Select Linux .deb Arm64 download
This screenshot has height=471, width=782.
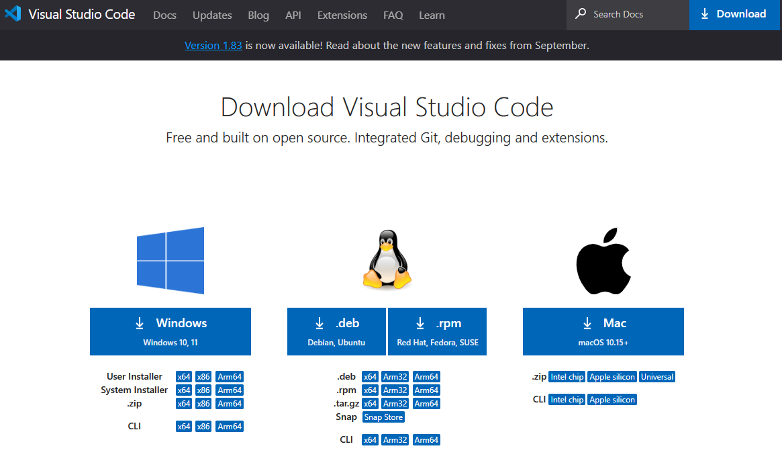pyautogui.click(x=426, y=377)
